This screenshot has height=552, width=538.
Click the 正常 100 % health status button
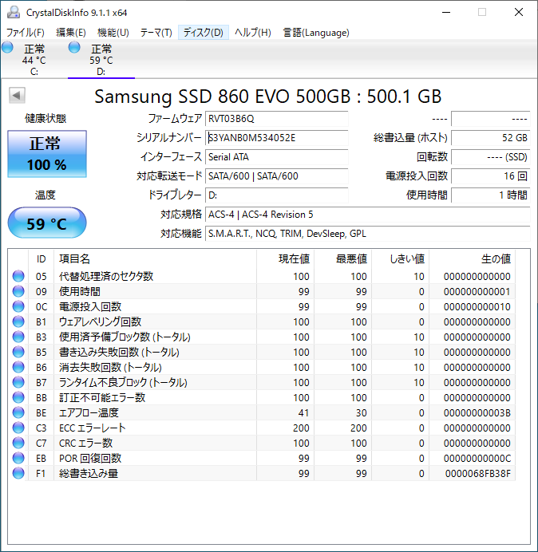(x=47, y=154)
